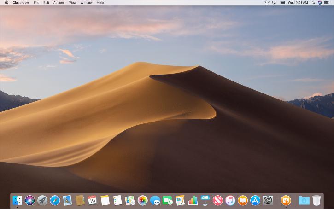334x209 pixels.
Task: Click the Siri icon in menu bar
Action: [x=320, y=3]
